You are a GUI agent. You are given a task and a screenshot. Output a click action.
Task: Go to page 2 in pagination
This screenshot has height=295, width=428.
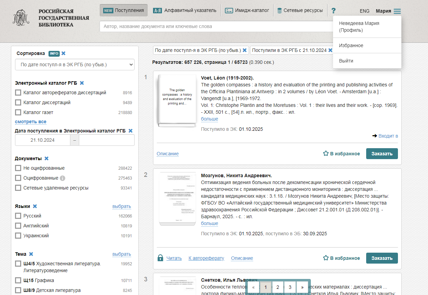click(x=278, y=287)
